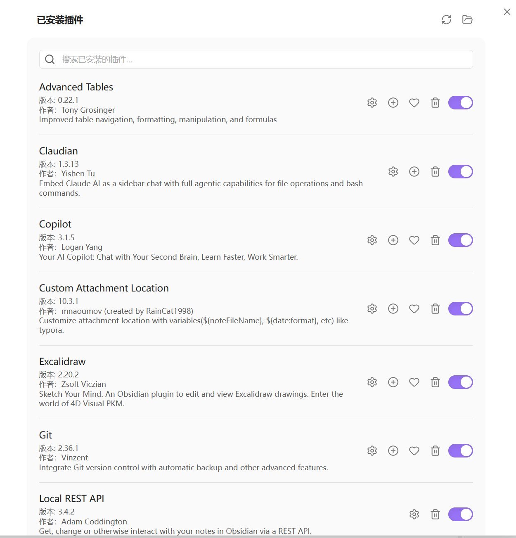Click Excalidraw hotkey plus icon
Screen dimensions: 516x538
click(393, 382)
